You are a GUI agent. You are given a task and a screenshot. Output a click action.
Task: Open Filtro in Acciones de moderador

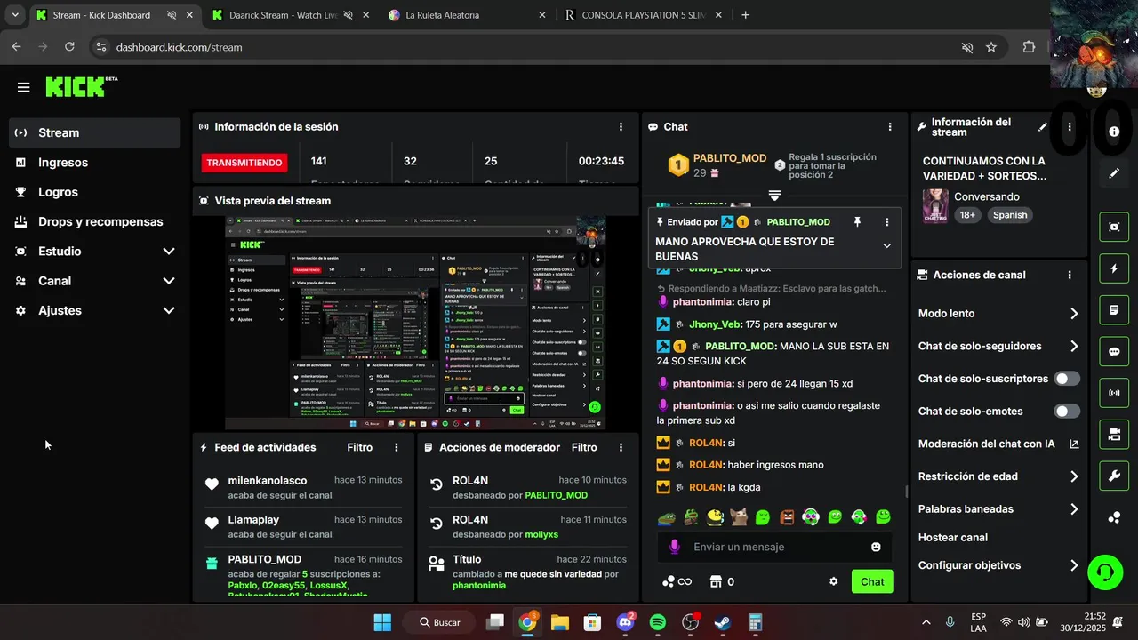(x=584, y=447)
